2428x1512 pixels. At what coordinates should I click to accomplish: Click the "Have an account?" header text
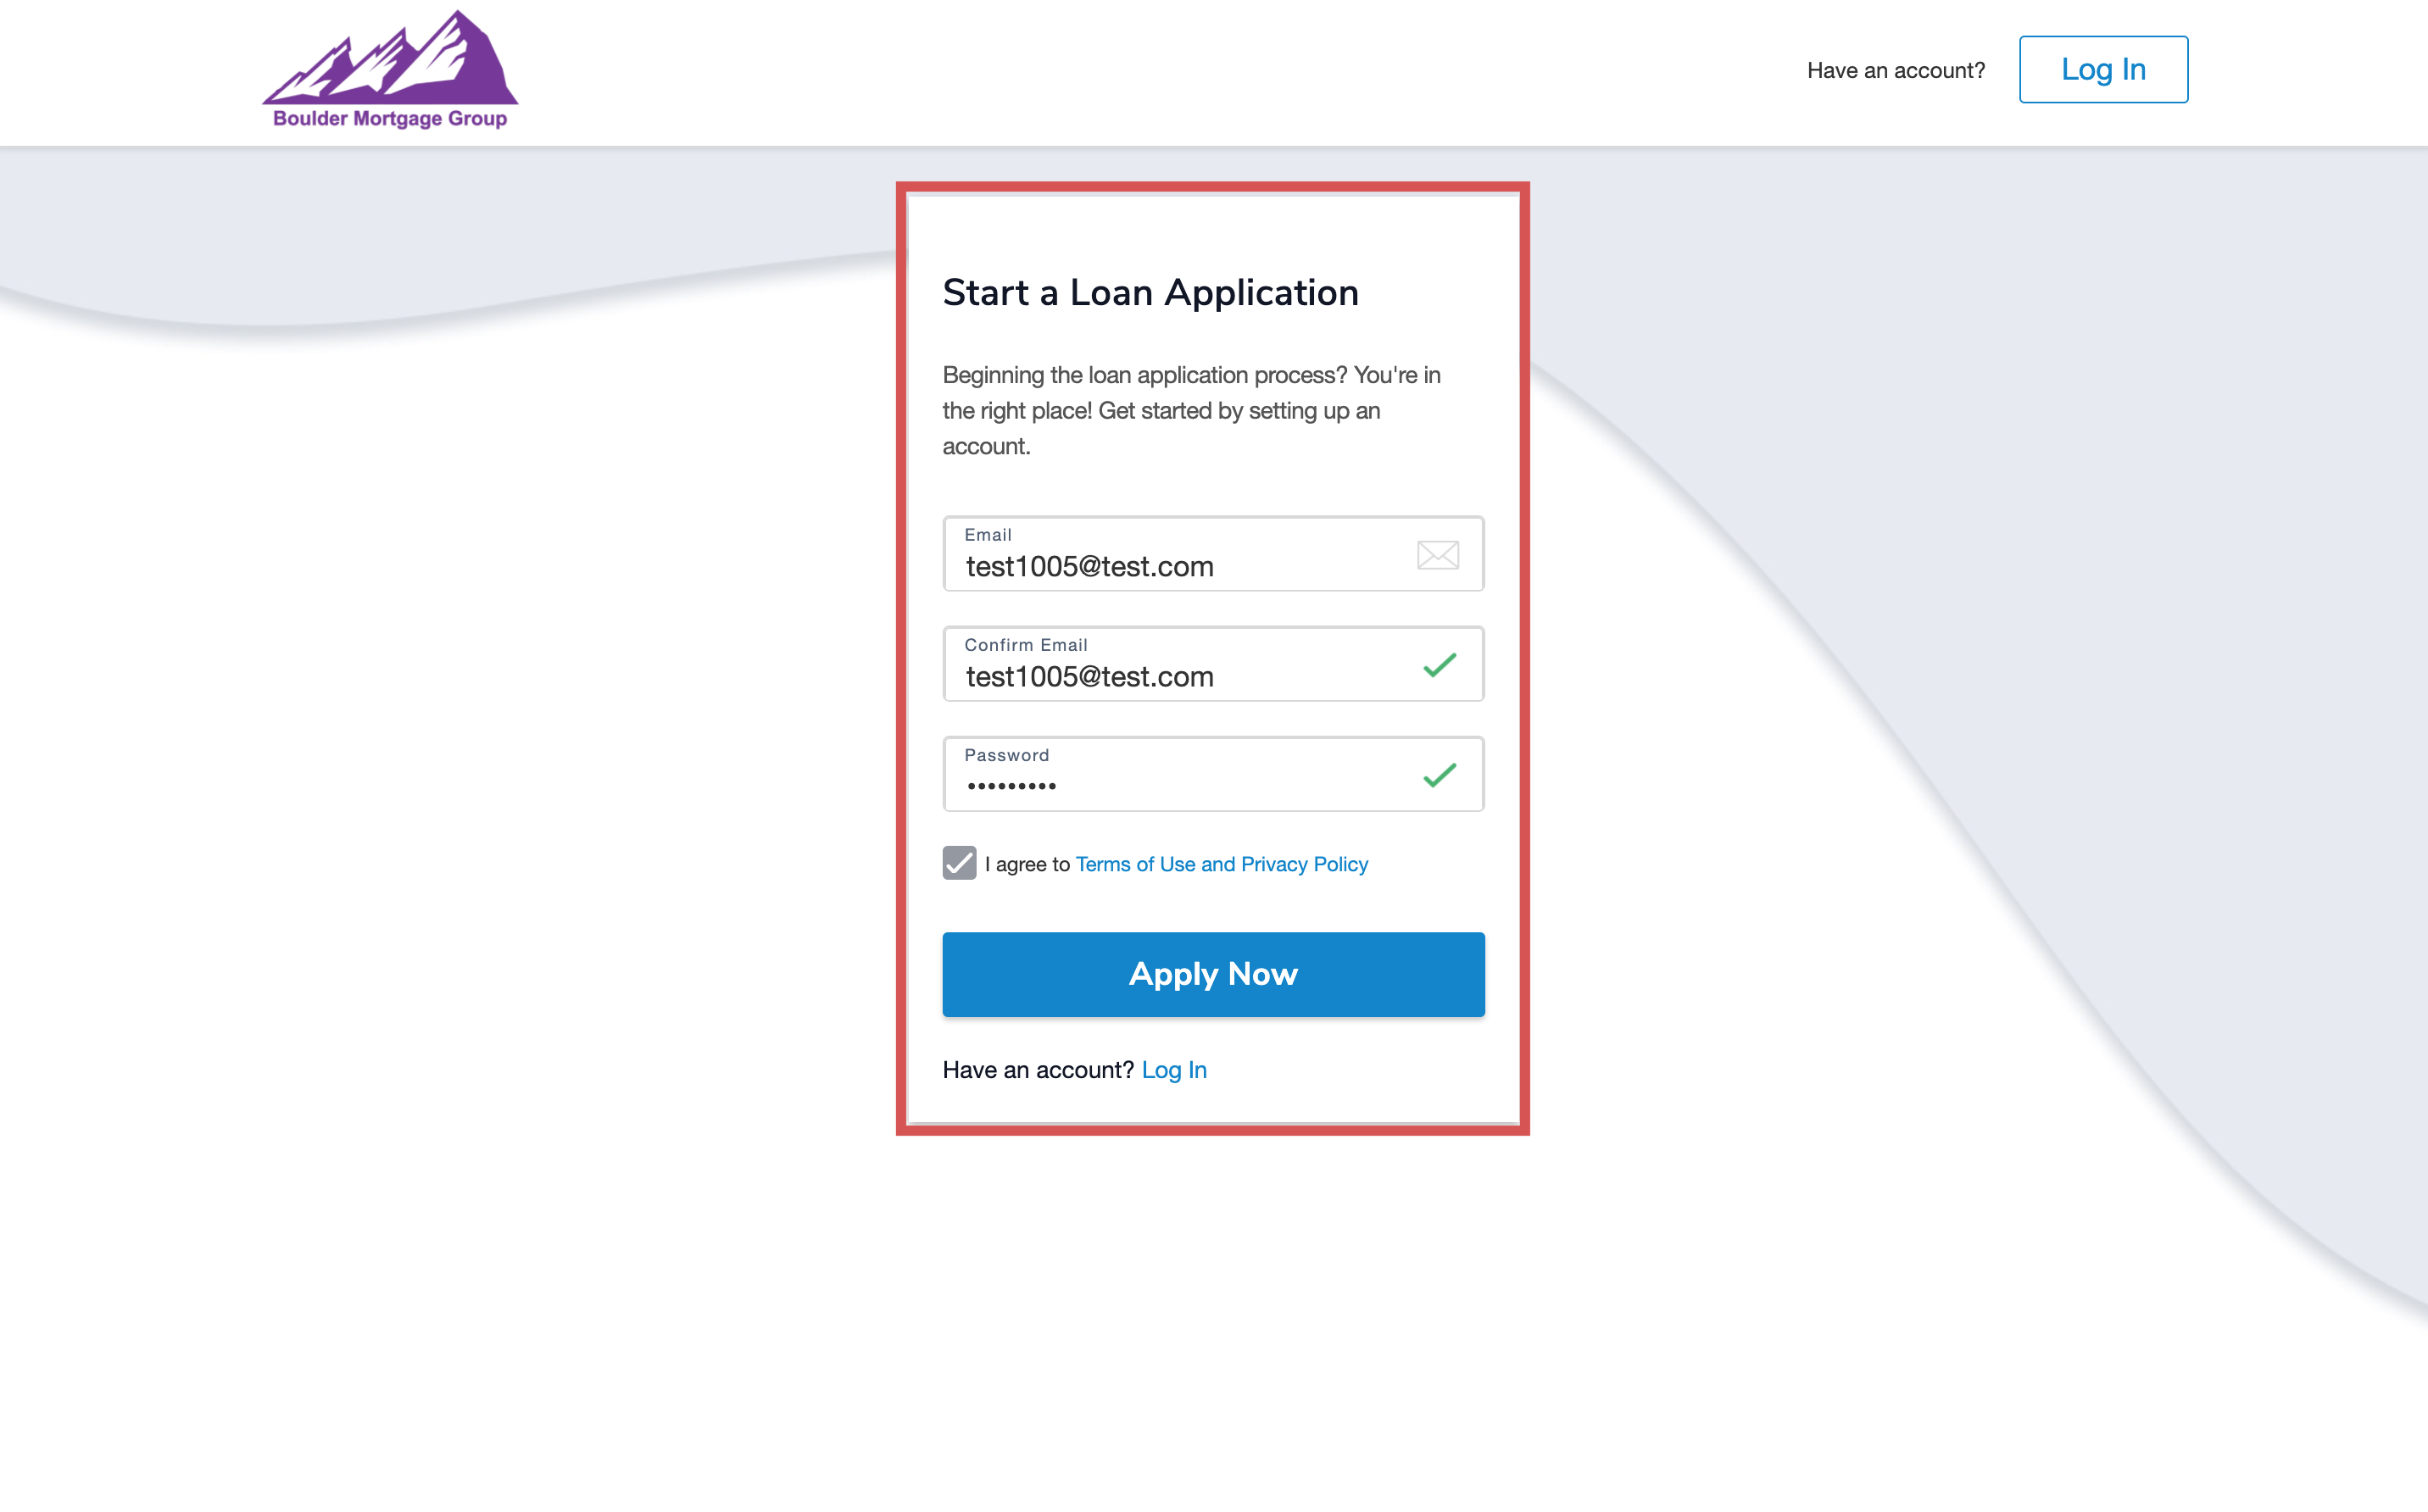[1895, 70]
